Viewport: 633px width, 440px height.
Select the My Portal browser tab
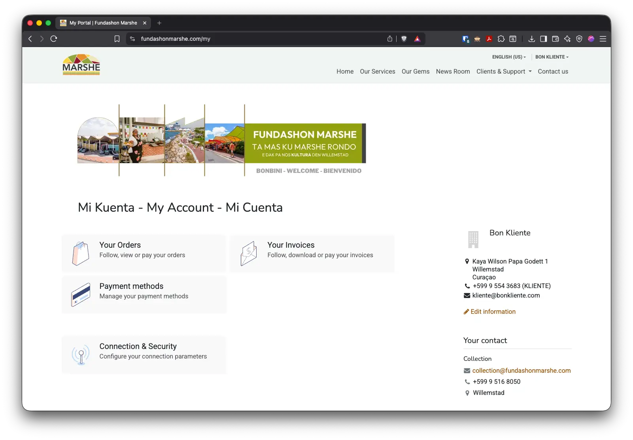(103, 23)
